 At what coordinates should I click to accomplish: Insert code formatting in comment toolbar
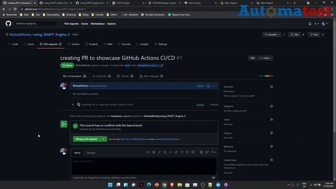(x=171, y=152)
